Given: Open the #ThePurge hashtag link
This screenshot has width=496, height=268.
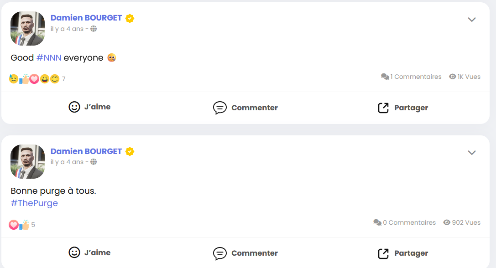Looking at the screenshot, I should coord(34,203).
